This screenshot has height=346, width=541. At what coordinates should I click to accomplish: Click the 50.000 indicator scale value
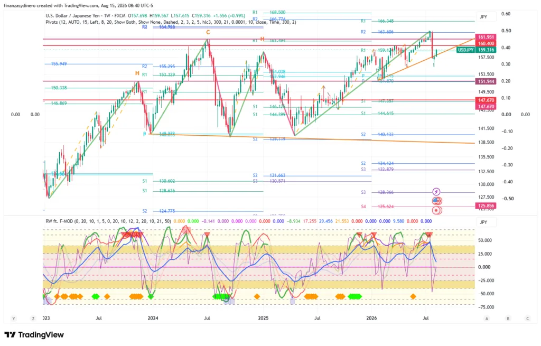[485, 240]
